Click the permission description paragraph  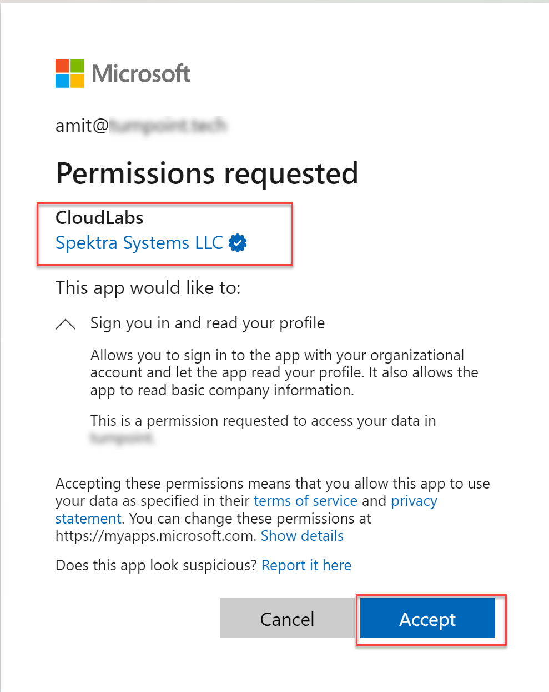pyautogui.click(x=284, y=372)
